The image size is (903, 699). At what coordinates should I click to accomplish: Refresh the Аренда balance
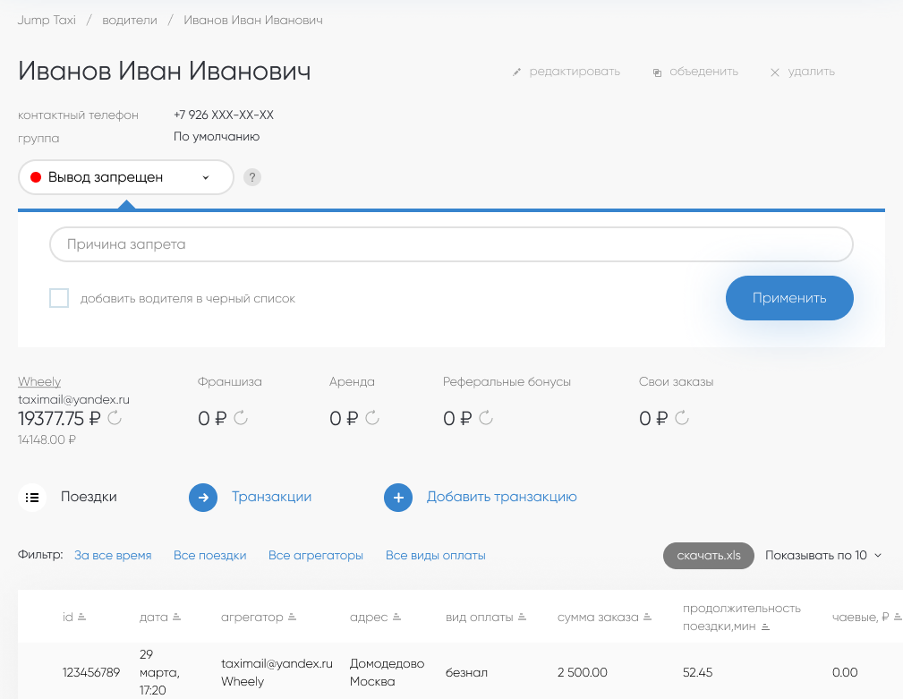pos(372,418)
